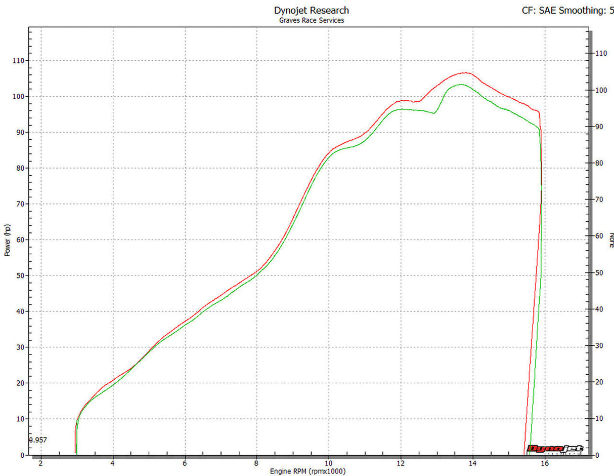This screenshot has width=614, height=476.
Task: Click the peak of the red power curve
Action: pyautogui.click(x=465, y=73)
